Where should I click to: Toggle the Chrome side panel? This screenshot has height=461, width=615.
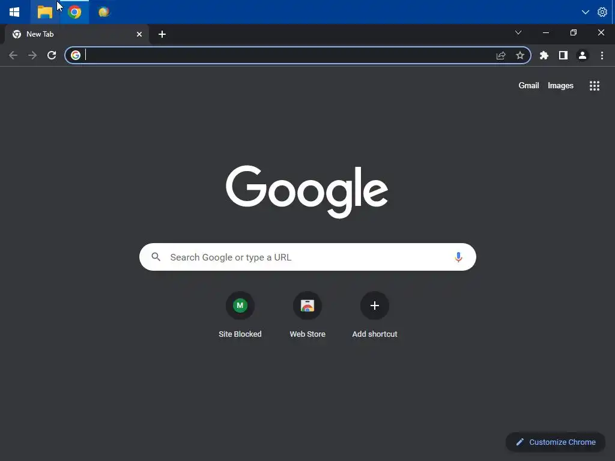click(563, 55)
